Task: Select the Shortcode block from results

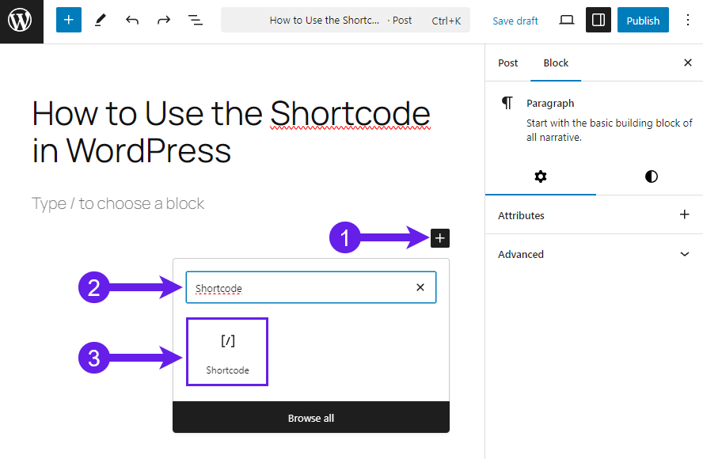Action: click(227, 352)
